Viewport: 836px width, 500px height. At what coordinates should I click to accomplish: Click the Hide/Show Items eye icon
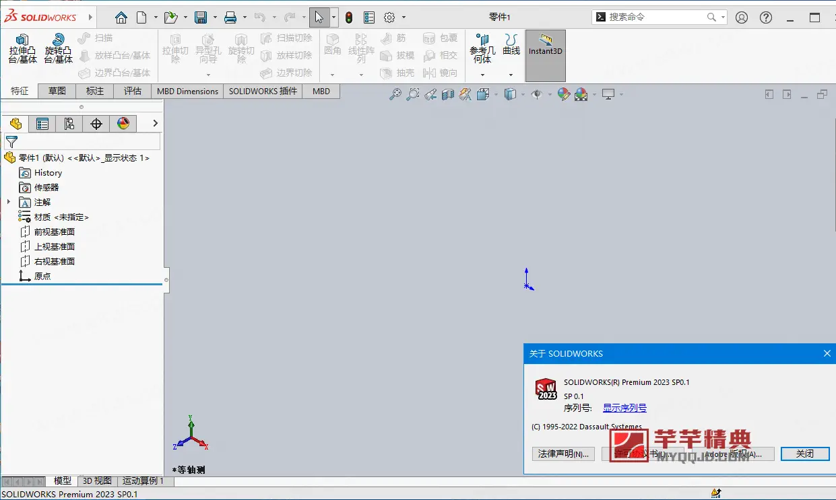(537, 95)
